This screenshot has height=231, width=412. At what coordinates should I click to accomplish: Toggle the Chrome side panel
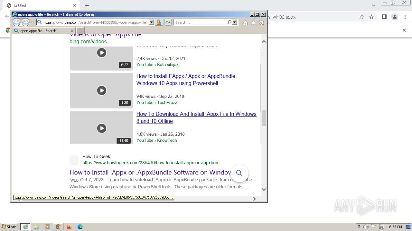[x=384, y=17]
